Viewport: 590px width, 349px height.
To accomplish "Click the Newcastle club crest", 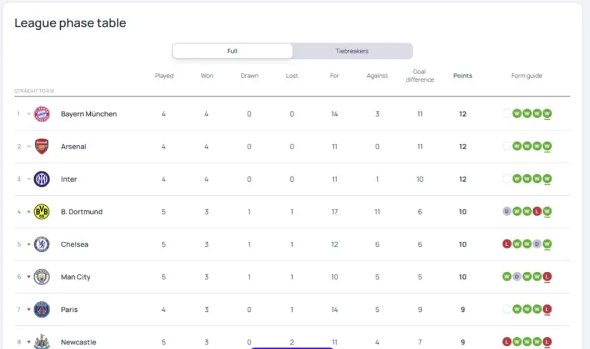I will (42, 341).
